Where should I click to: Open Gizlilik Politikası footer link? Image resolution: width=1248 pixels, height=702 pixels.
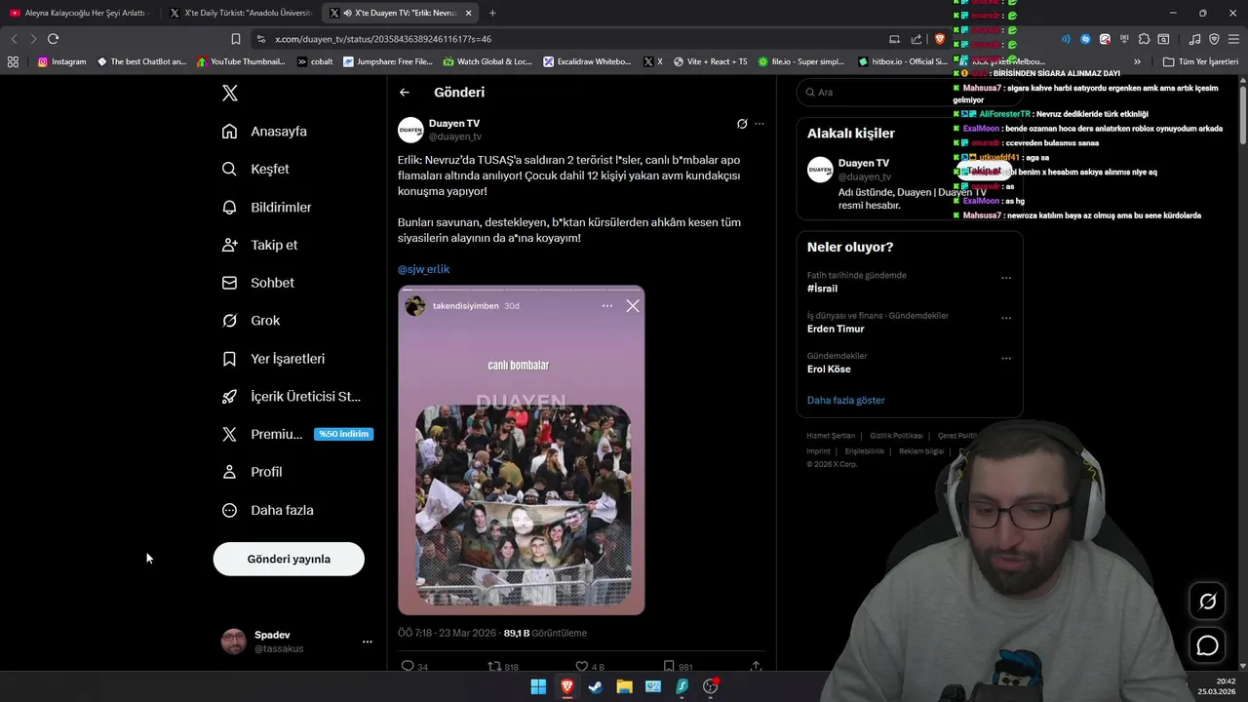point(896,436)
